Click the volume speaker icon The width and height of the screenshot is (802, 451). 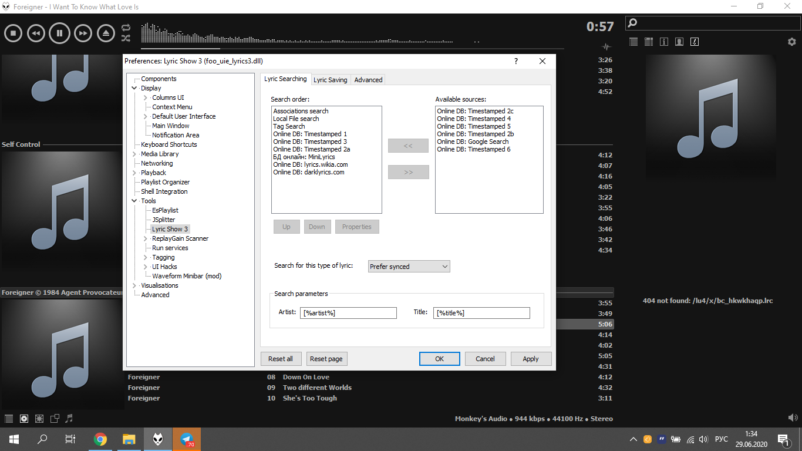tap(793, 418)
